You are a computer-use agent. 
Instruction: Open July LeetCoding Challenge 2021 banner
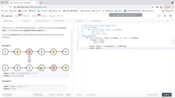[x=126, y=15]
